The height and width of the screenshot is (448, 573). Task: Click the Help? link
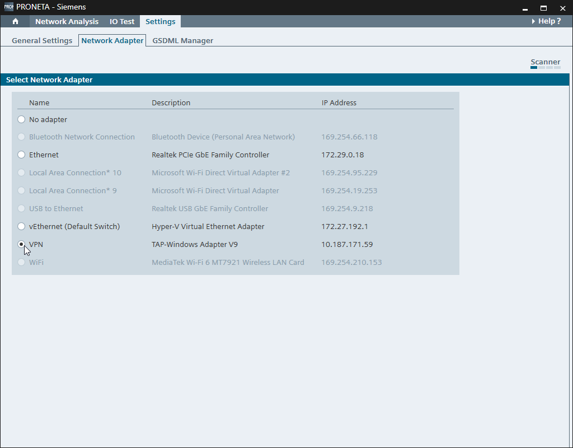coord(547,21)
